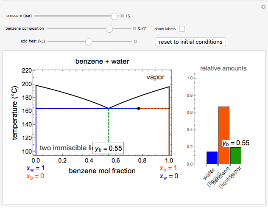268x208 pixels.
Task: Click the benzene + water plot title
Action: click(102, 62)
